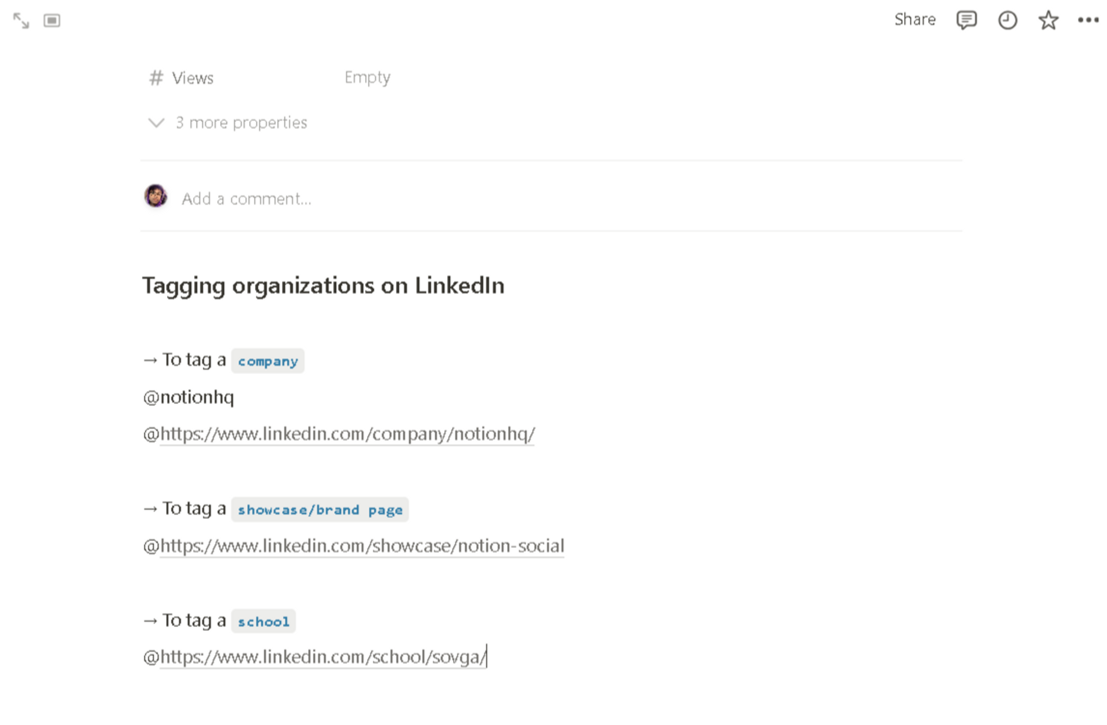Image resolution: width=1107 pixels, height=725 pixels.
Task: Favorite this page with star icon
Action: (1048, 20)
